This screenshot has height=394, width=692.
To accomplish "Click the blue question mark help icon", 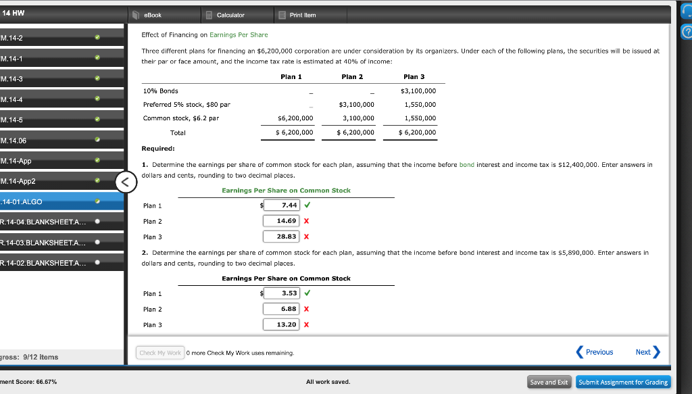I will tap(686, 30).
